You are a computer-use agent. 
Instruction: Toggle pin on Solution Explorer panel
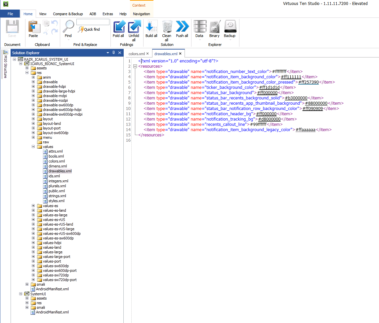tap(113, 53)
